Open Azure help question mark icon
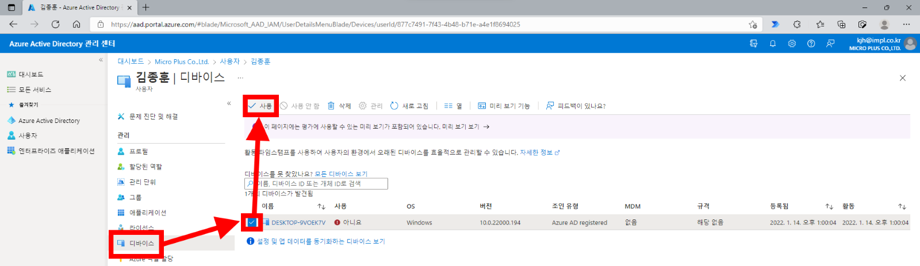Screen dimensions: 920x266 point(811,44)
